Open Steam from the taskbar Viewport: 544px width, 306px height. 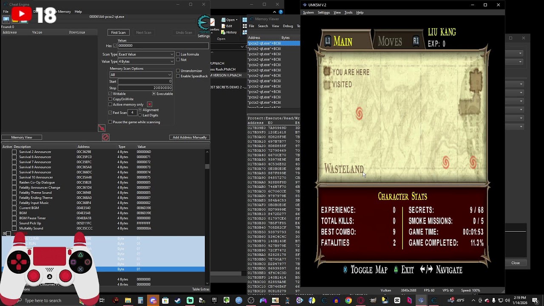coord(178,300)
